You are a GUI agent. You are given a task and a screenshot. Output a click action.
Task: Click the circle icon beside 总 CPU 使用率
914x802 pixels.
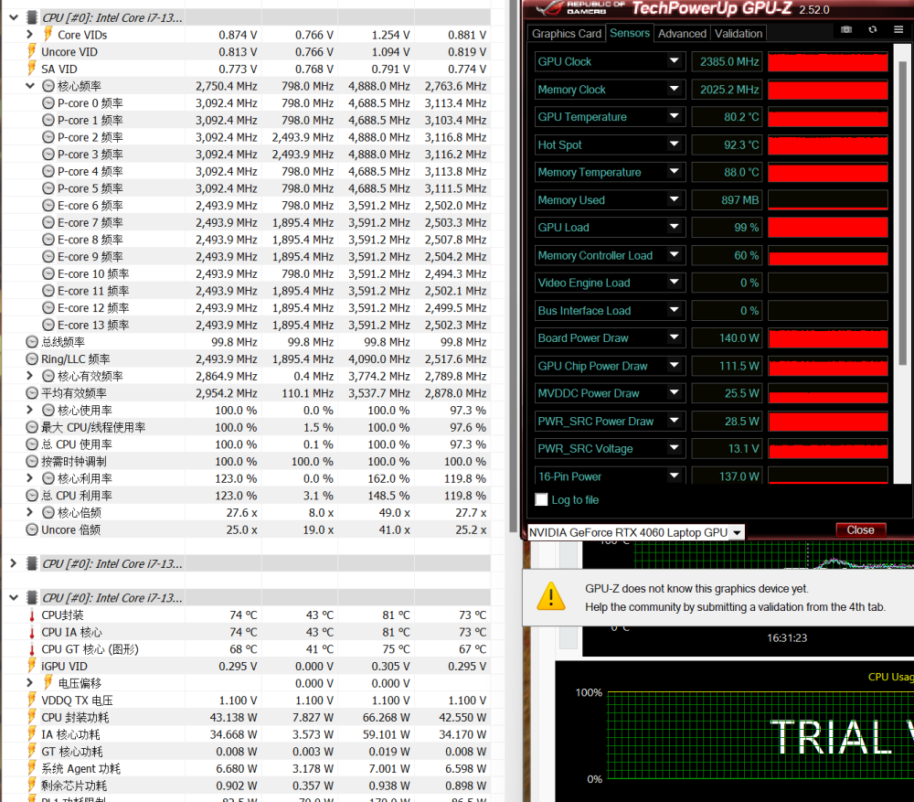(x=32, y=444)
